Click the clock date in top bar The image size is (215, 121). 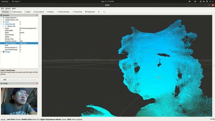pyautogui.click(x=107, y=1)
